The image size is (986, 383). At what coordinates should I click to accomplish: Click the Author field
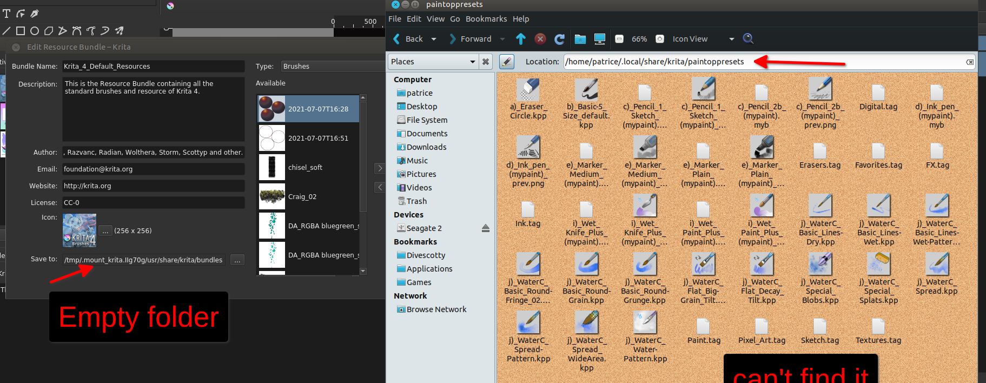(153, 153)
